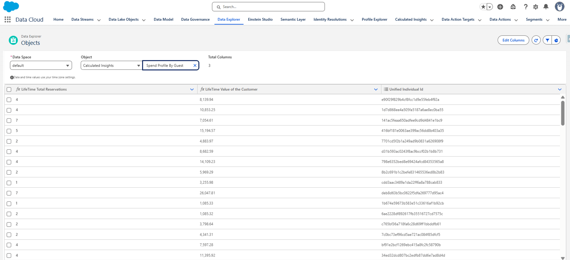
Task: Switch to the Profile Explorer tab
Action: (374, 20)
